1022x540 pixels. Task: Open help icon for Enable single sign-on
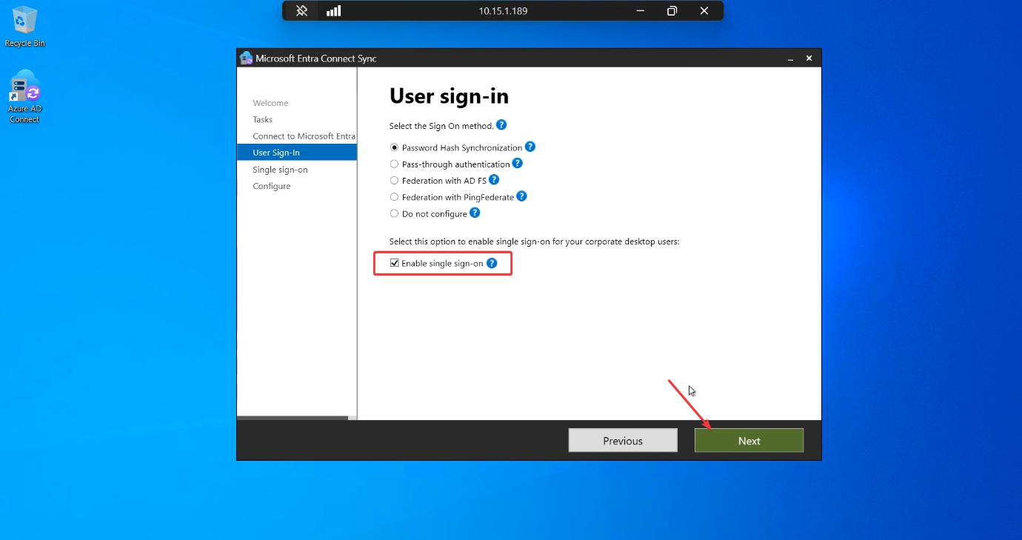(492, 263)
